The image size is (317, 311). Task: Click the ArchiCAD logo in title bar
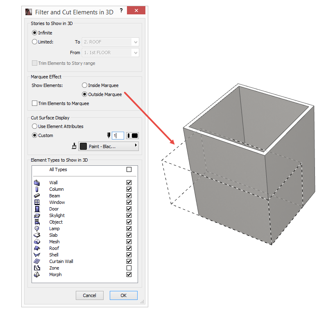click(29, 12)
